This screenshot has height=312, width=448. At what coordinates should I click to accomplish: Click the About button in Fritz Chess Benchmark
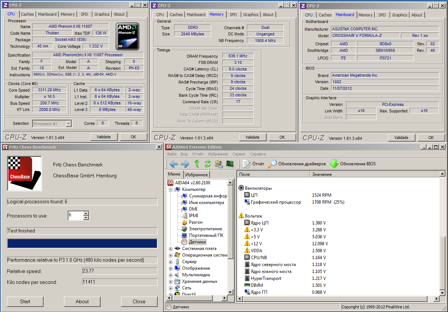click(82, 301)
